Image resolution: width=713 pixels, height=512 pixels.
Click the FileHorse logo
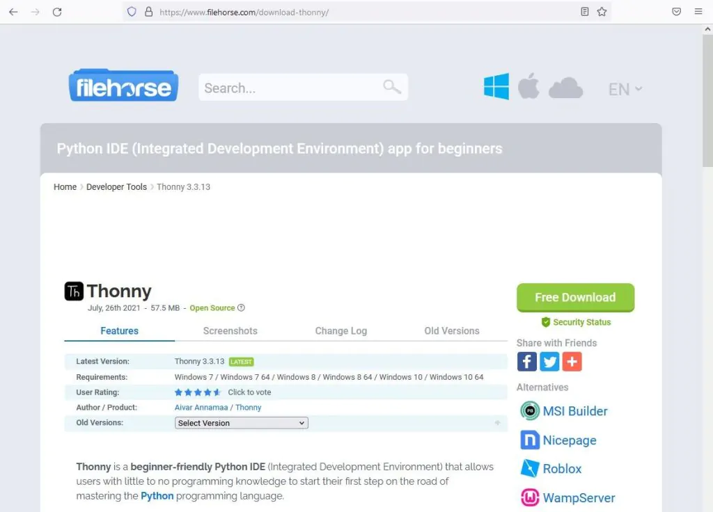pyautogui.click(x=123, y=86)
